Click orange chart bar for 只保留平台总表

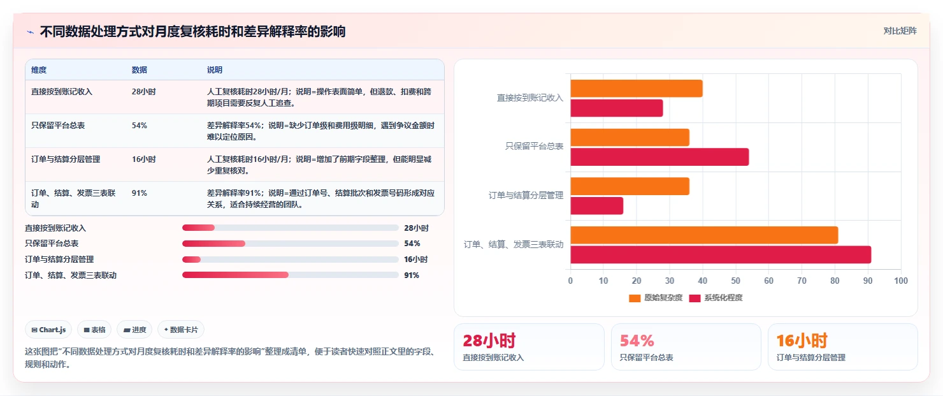(630, 137)
